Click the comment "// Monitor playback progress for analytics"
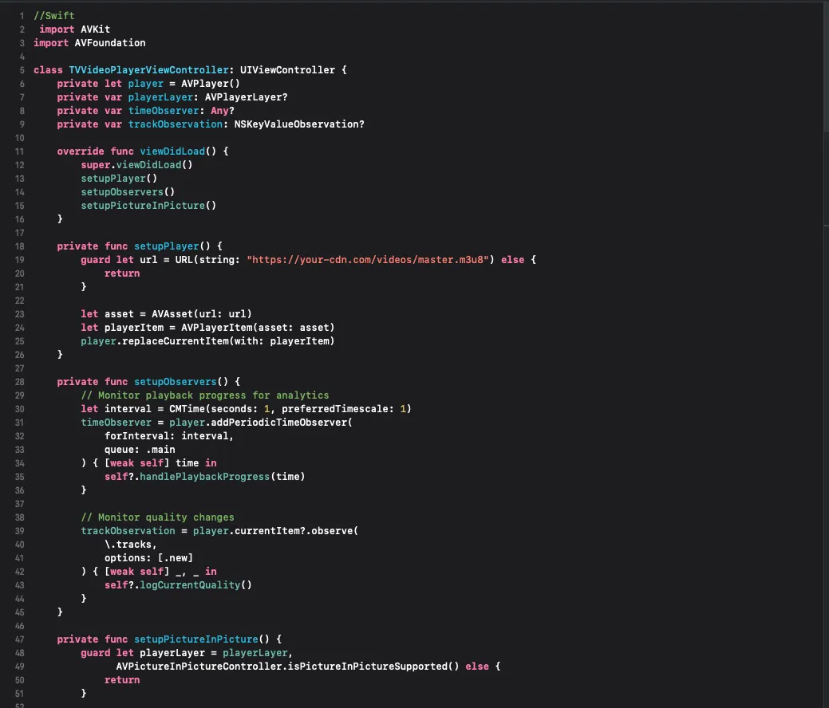This screenshot has height=708, width=829. (x=204, y=395)
